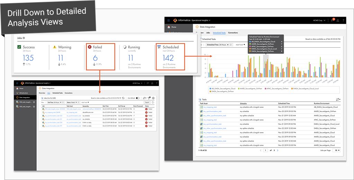Switch to Connections tab in Jobs window
The height and width of the screenshot is (180, 354).
coord(69,93)
